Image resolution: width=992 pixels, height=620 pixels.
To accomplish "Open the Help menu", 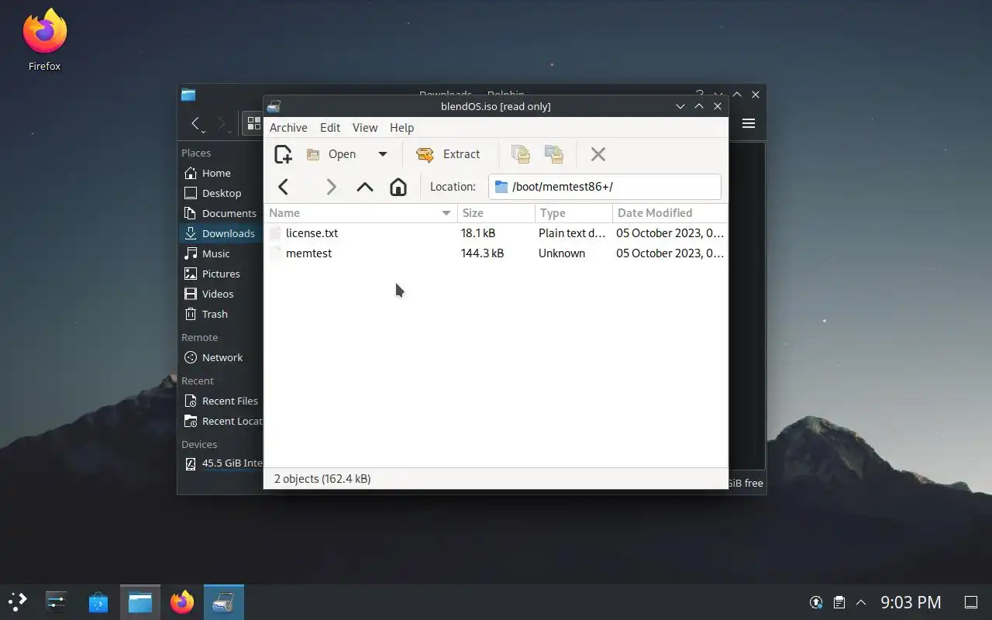I will pyautogui.click(x=401, y=128).
